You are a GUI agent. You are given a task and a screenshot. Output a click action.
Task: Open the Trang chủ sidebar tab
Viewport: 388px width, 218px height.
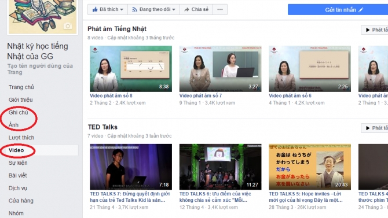[21, 87]
